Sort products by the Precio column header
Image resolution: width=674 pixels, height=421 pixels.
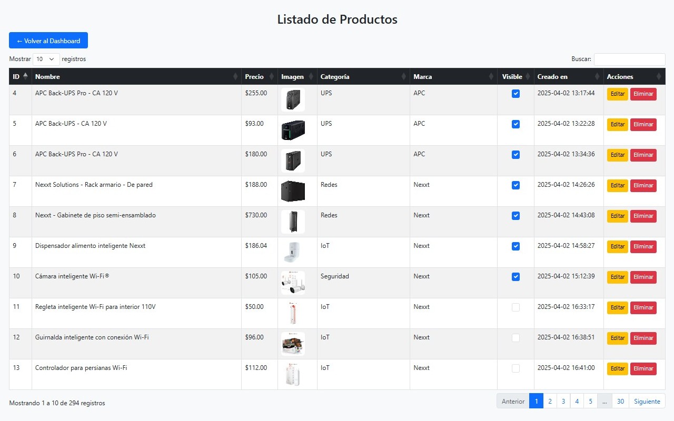tap(260, 76)
